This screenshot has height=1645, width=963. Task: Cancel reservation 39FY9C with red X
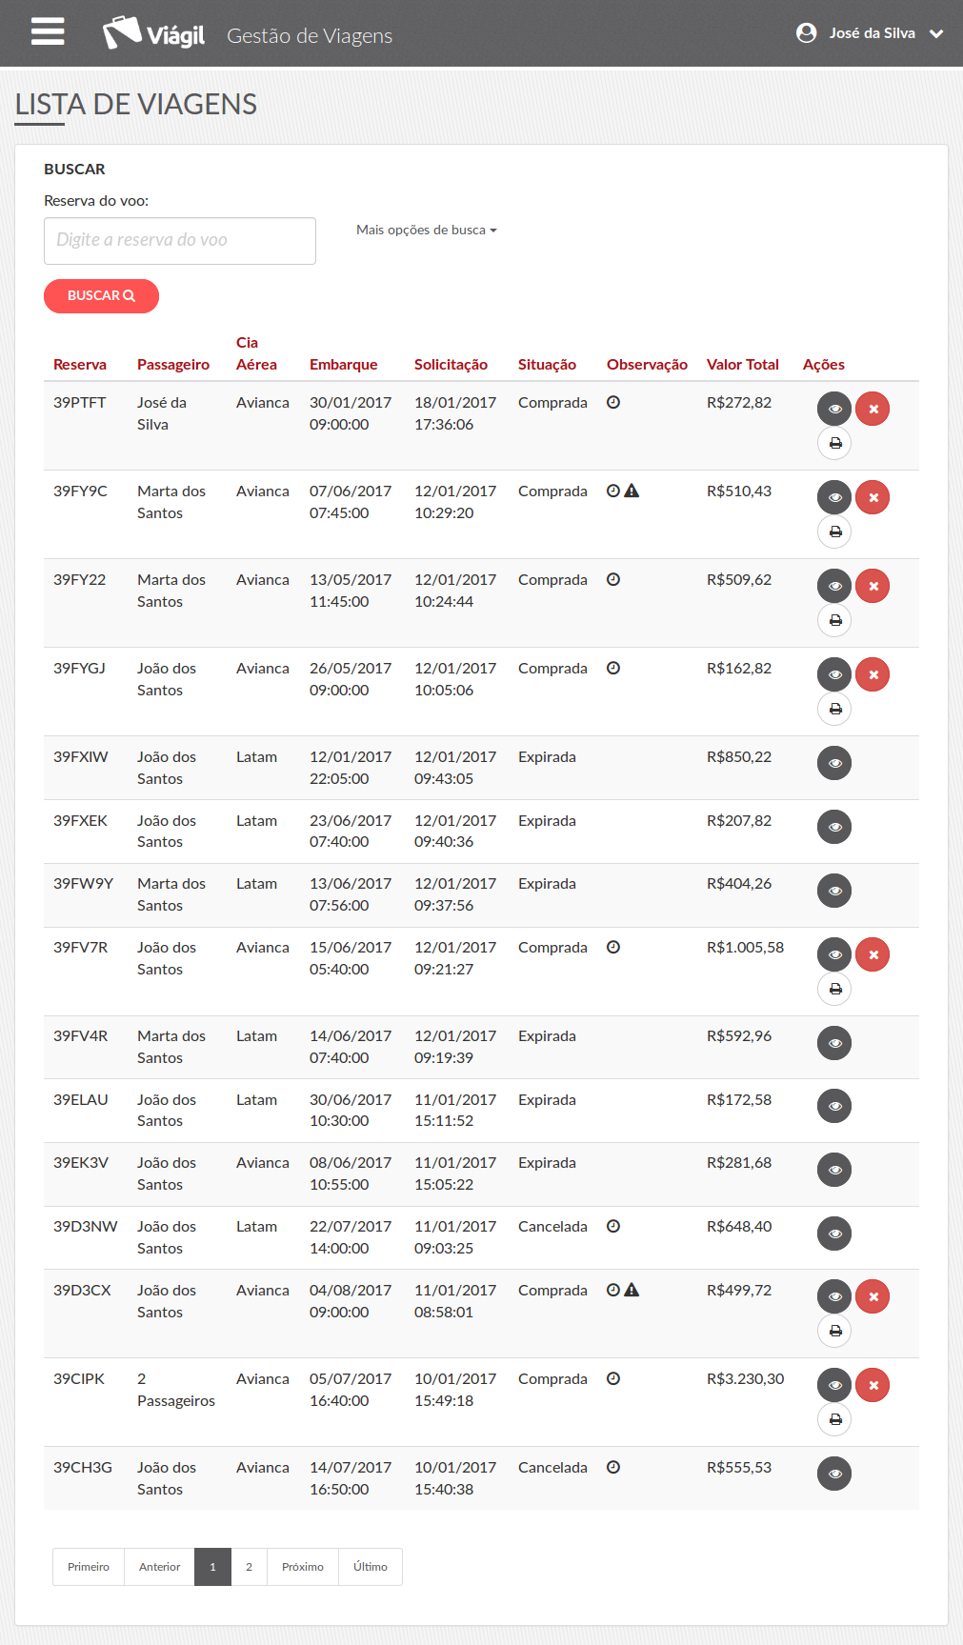(x=873, y=497)
